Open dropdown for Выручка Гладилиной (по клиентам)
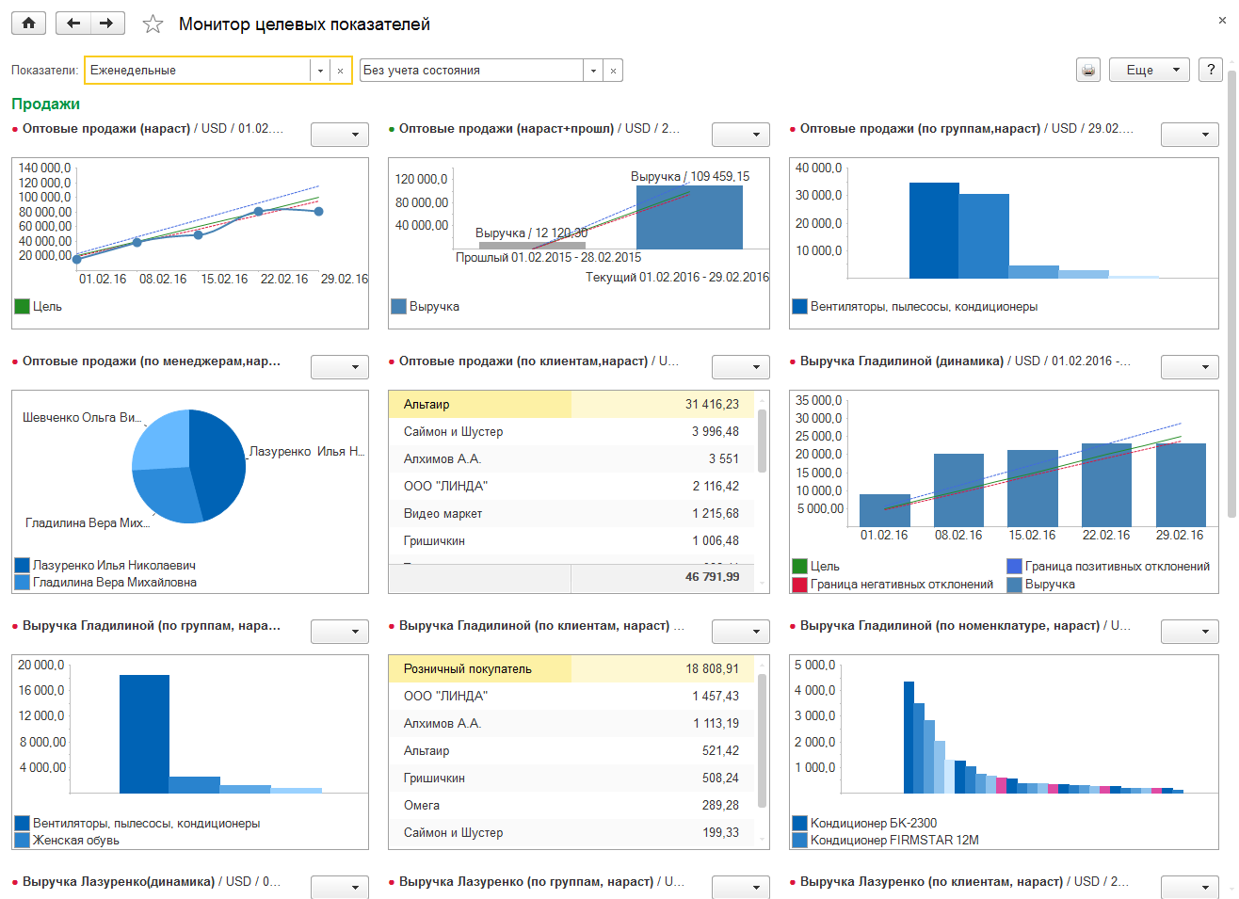Screen dimensions: 1239x899 (x=740, y=632)
